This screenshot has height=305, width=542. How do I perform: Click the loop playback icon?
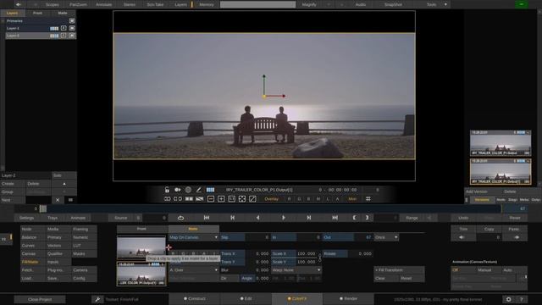[x=180, y=218]
